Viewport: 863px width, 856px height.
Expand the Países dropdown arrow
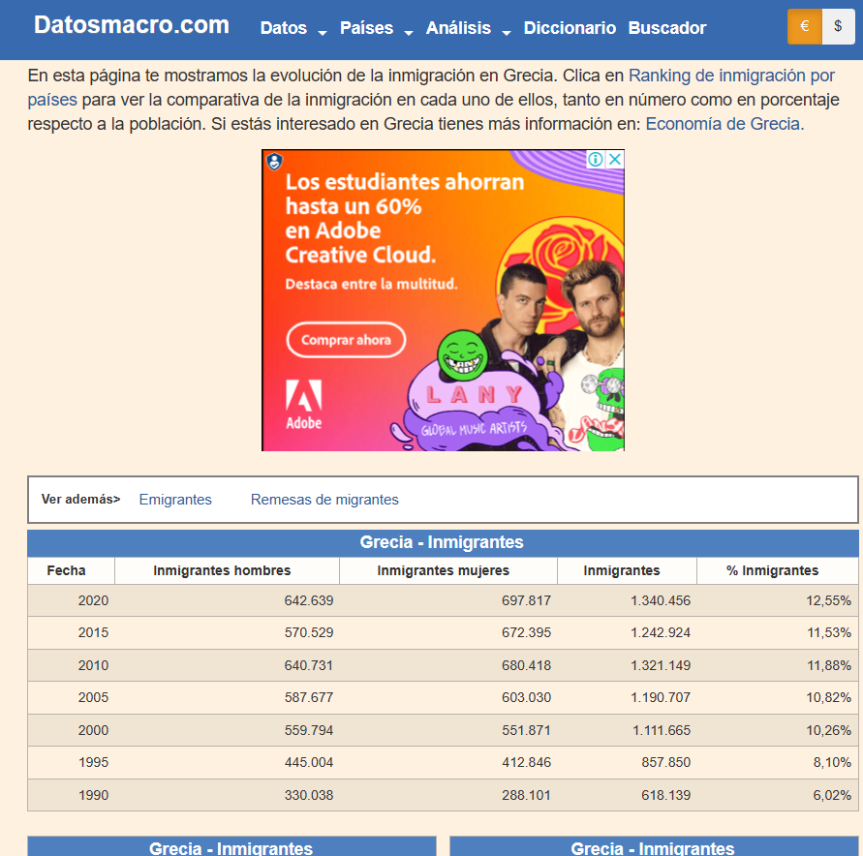pos(409,33)
